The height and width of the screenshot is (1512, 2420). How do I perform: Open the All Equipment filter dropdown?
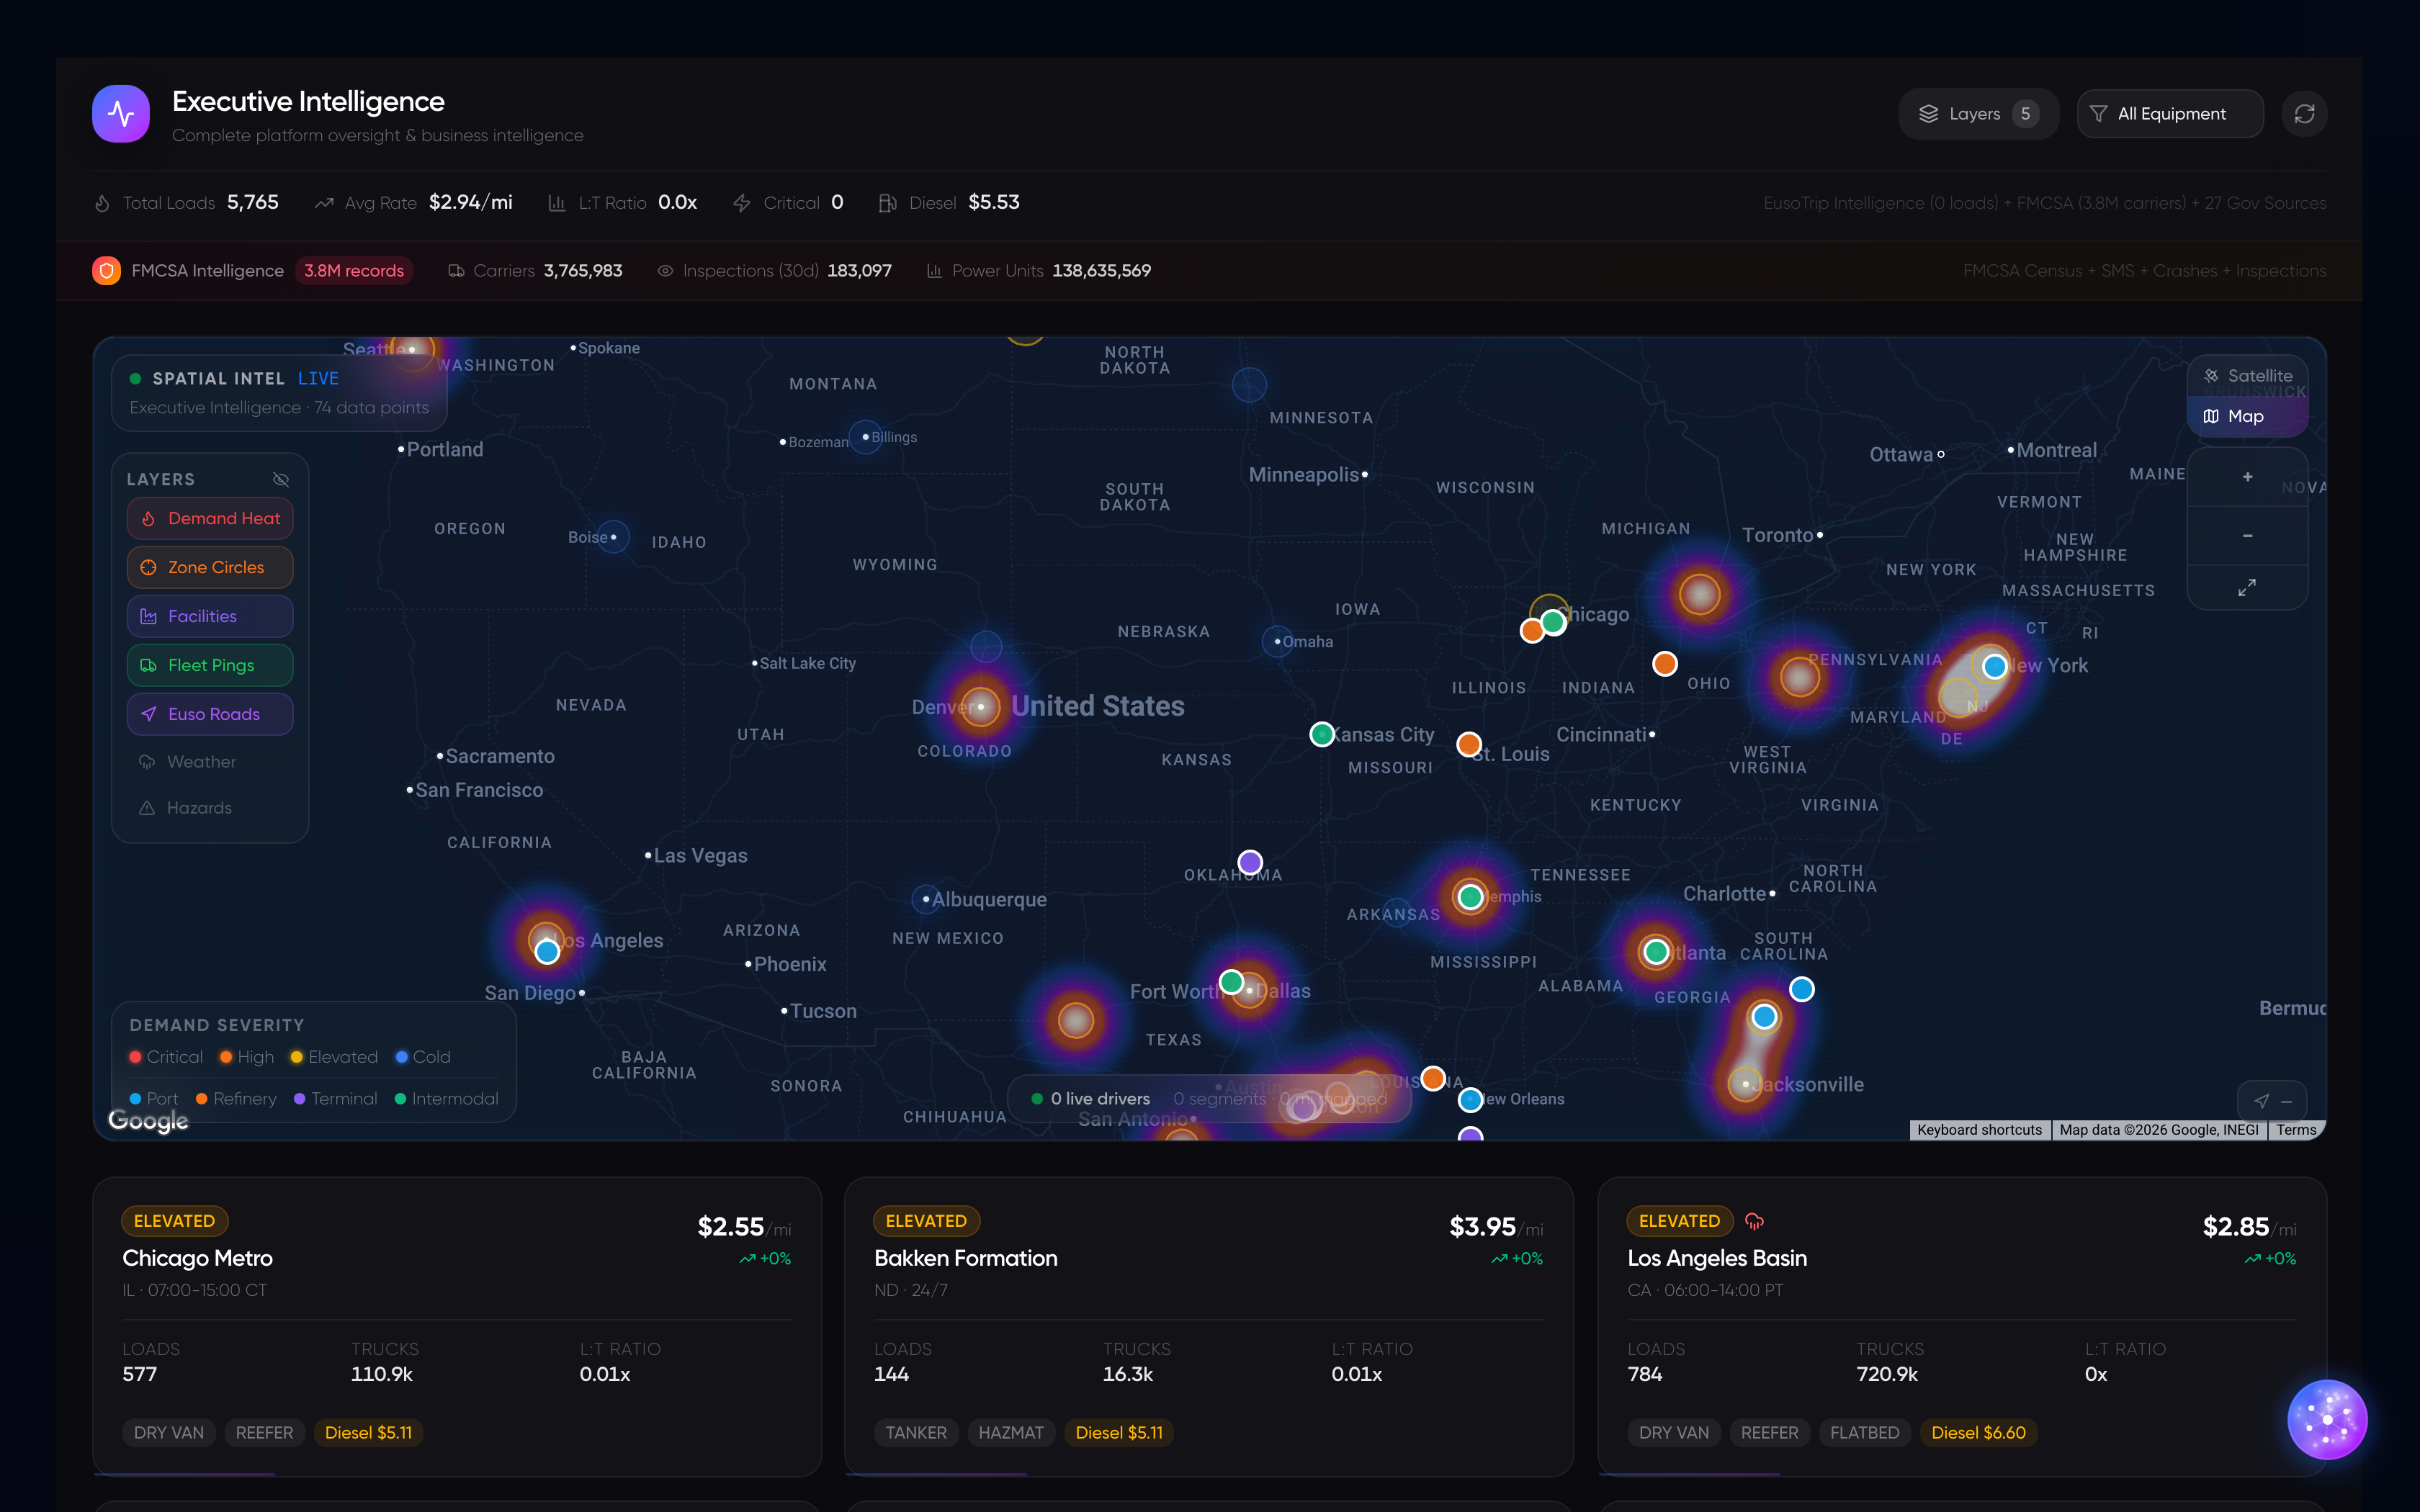click(x=2170, y=114)
